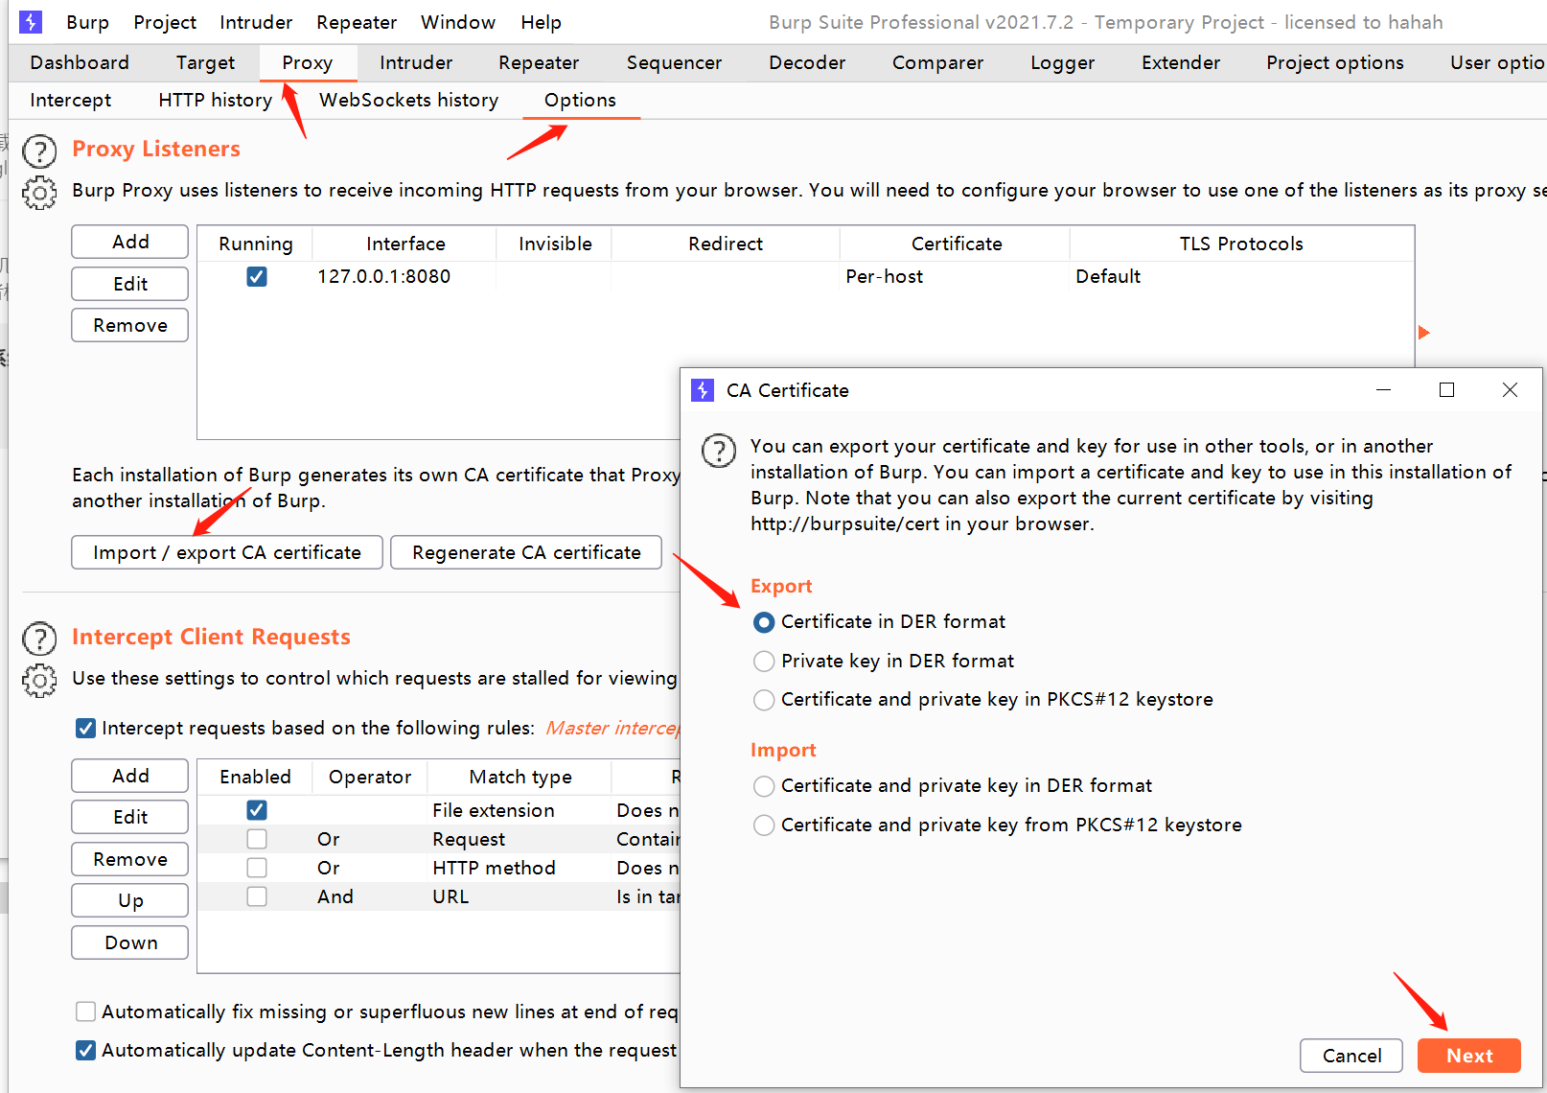
Task: Click Cancel in CA Certificate dialog
Action: pos(1351,1056)
